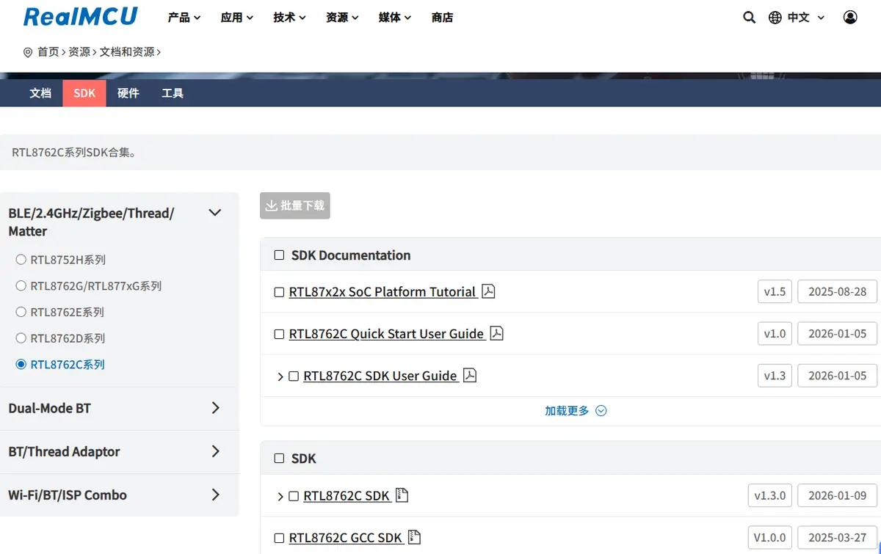Viewport: 881px width, 554px height.
Task: Open the user account icon
Action: [850, 17]
